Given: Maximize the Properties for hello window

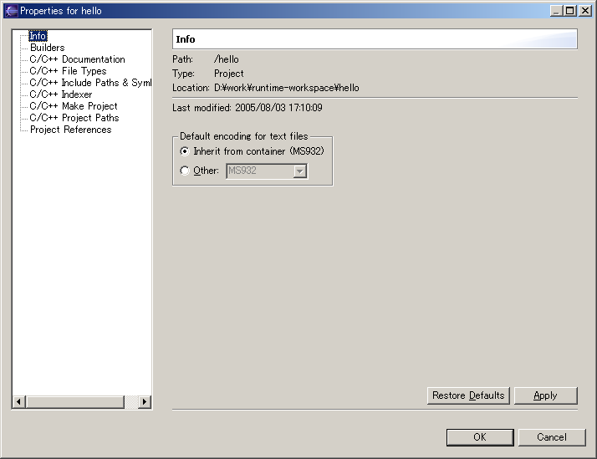Looking at the screenshot, I should (570, 11).
